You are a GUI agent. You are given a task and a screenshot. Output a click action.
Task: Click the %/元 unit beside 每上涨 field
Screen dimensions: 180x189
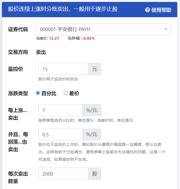[92, 110]
